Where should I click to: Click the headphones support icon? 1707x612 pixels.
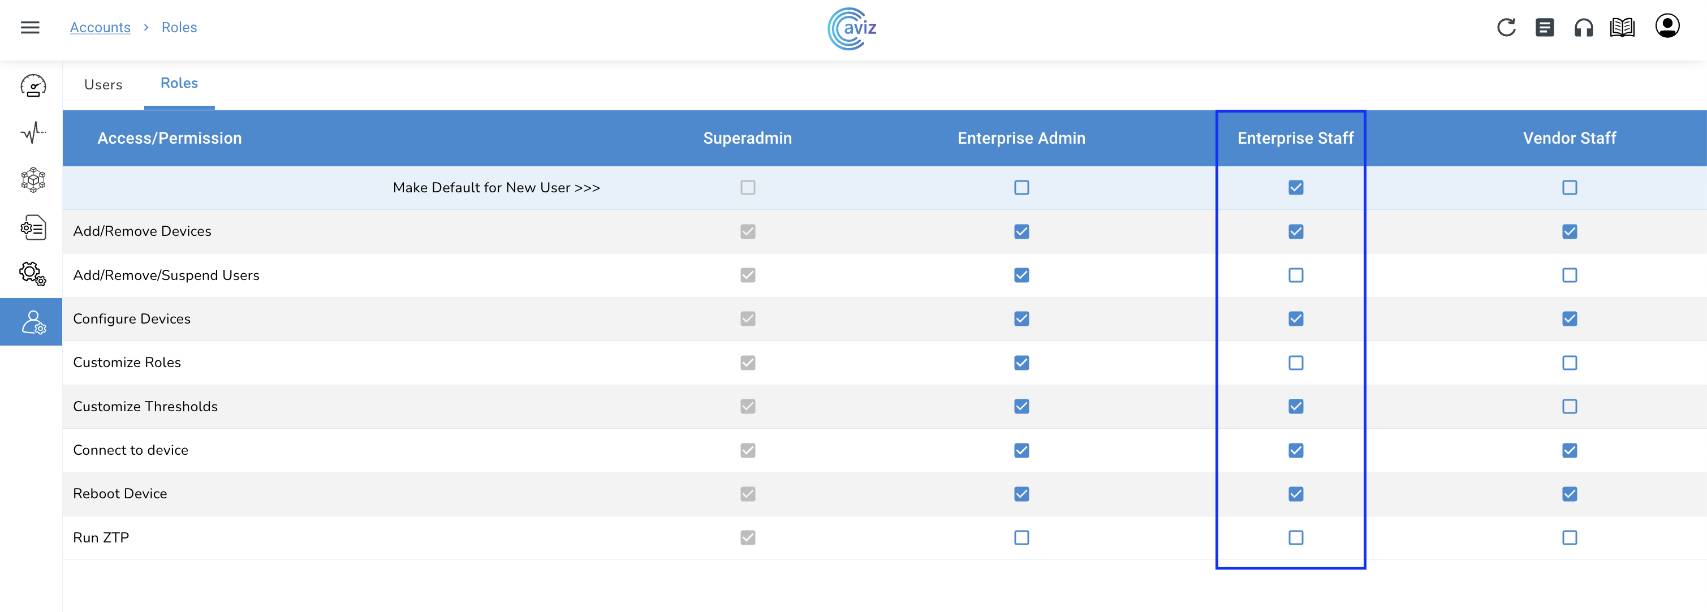point(1583,28)
